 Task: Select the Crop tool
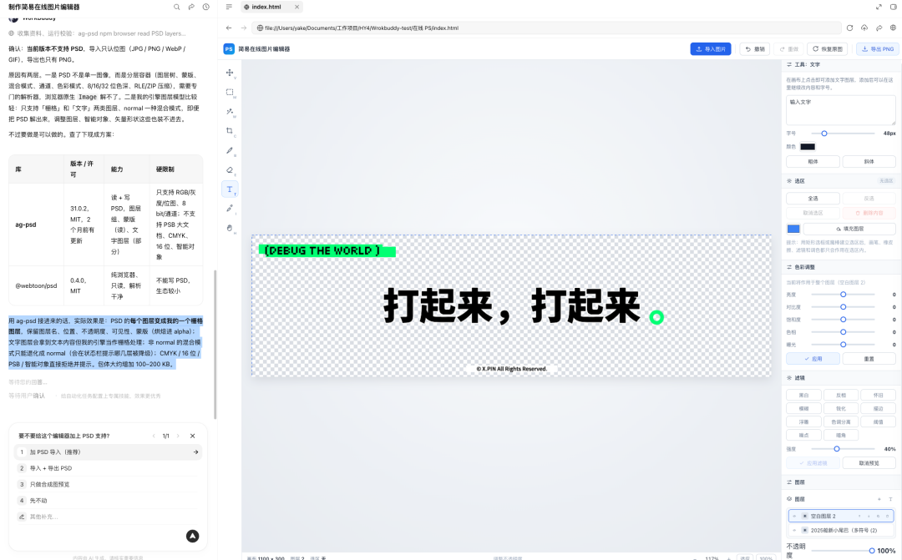pyautogui.click(x=230, y=131)
